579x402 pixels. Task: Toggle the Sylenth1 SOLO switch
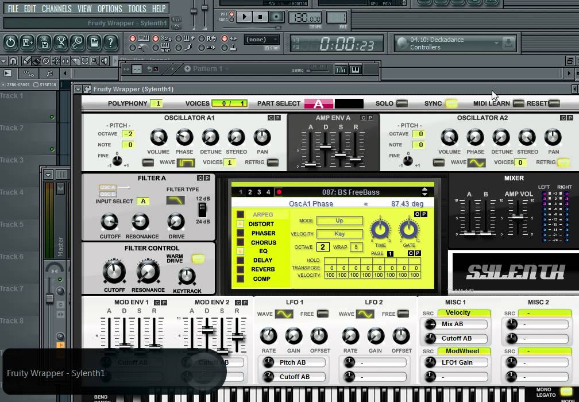[402, 103]
